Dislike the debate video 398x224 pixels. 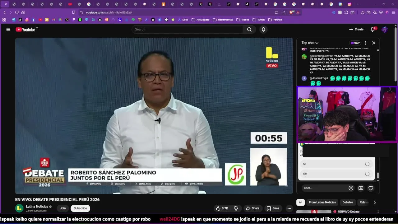[x=236, y=208]
